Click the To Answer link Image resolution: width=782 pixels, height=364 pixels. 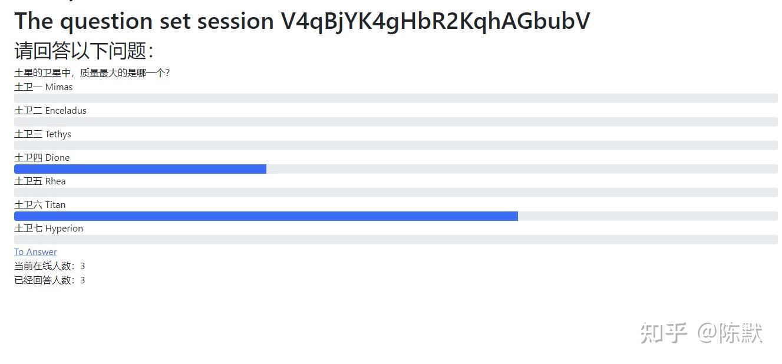pyautogui.click(x=35, y=252)
